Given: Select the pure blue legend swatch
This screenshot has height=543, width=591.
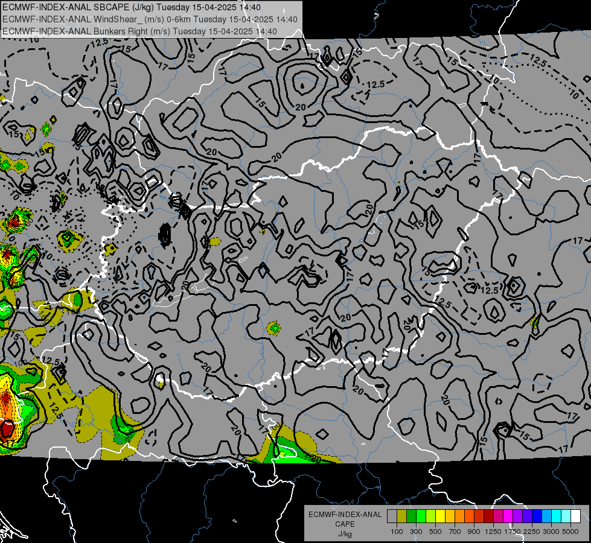Looking at the screenshot, I should click(537, 516).
